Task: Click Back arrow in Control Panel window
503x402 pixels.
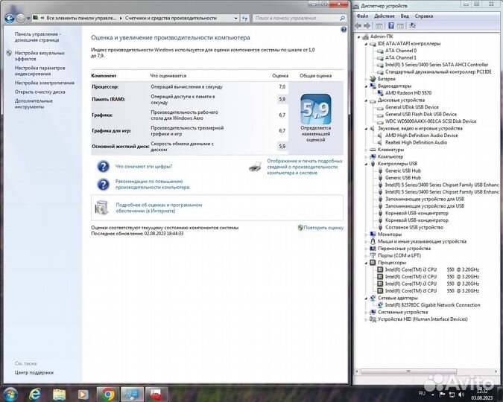Action: coord(10,19)
